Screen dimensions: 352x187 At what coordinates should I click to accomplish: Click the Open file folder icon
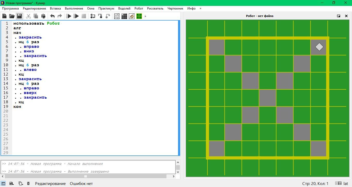[12, 16]
